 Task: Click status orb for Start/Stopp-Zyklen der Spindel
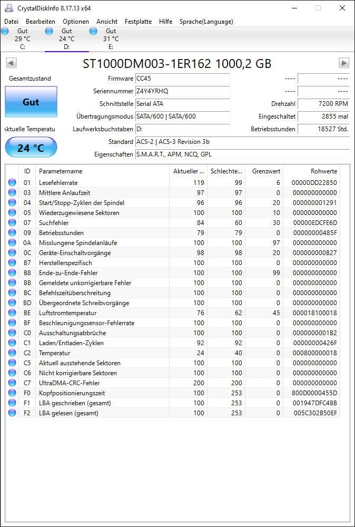coord(12,203)
